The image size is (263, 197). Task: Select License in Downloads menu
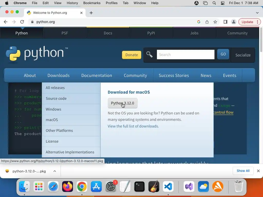point(71,141)
